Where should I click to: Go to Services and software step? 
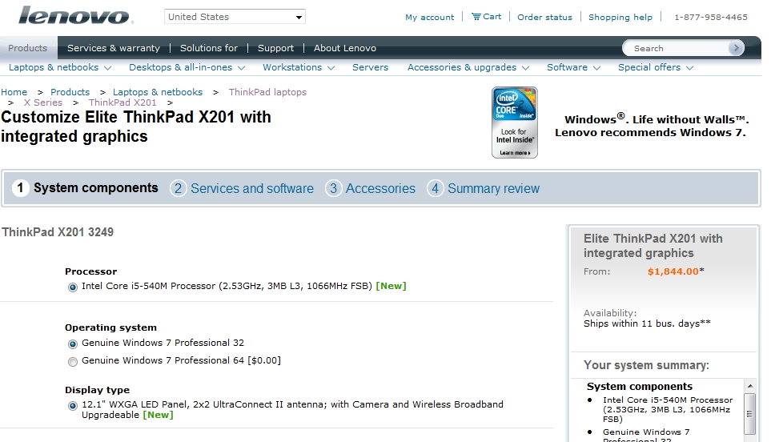(x=252, y=188)
